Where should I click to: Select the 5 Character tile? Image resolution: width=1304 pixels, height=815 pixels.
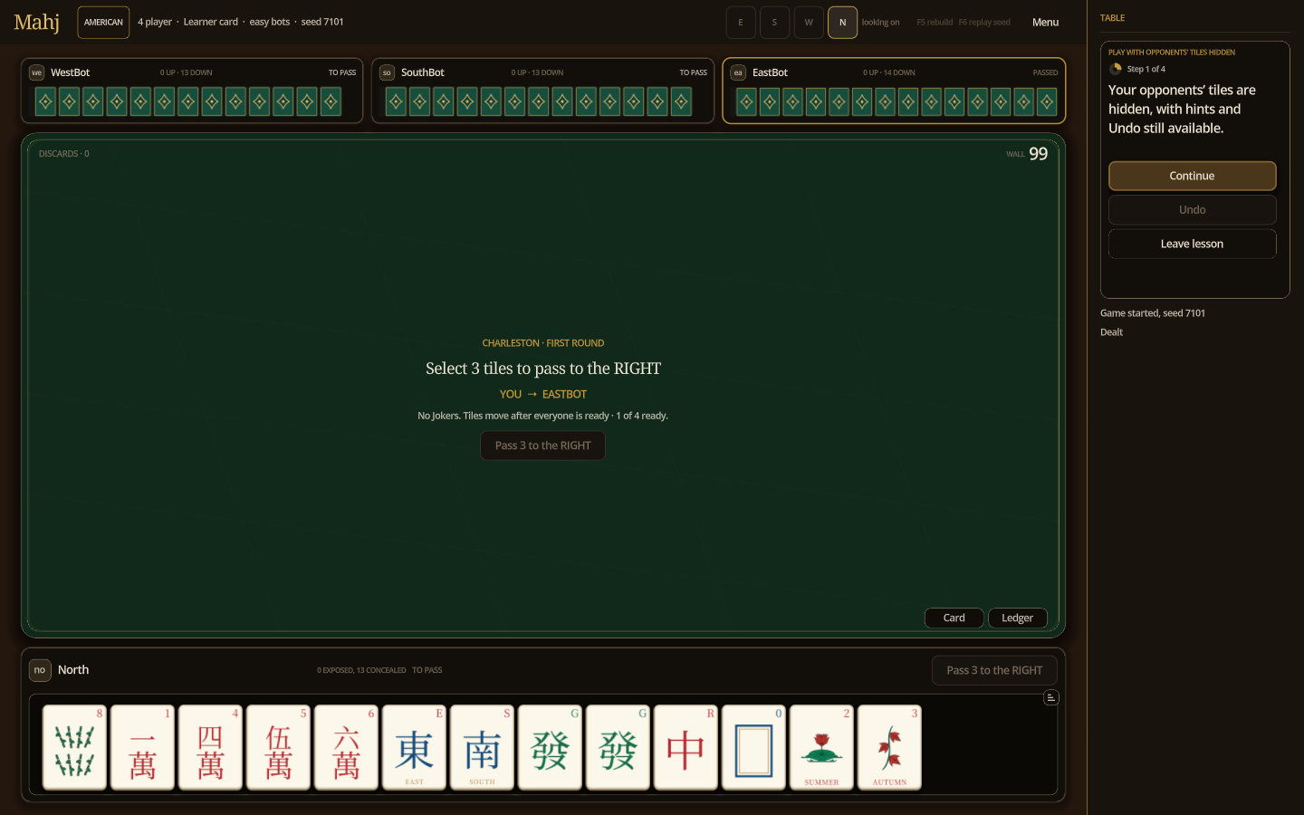click(x=278, y=747)
